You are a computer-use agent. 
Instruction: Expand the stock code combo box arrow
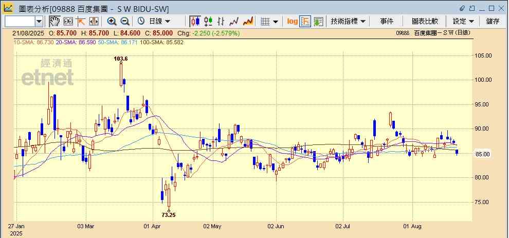coord(39,22)
